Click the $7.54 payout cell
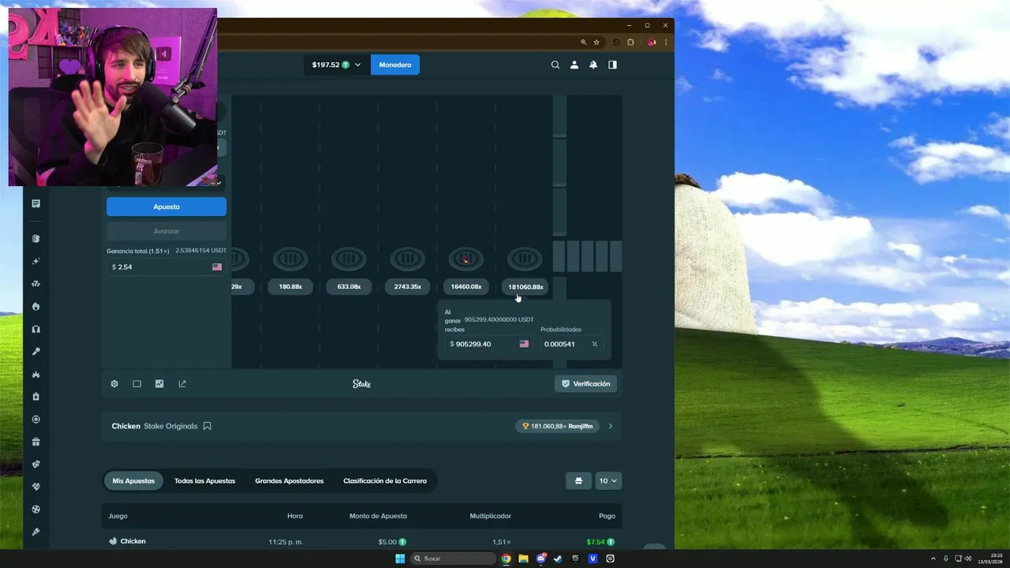Image resolution: width=1010 pixels, height=568 pixels. pyautogui.click(x=600, y=542)
